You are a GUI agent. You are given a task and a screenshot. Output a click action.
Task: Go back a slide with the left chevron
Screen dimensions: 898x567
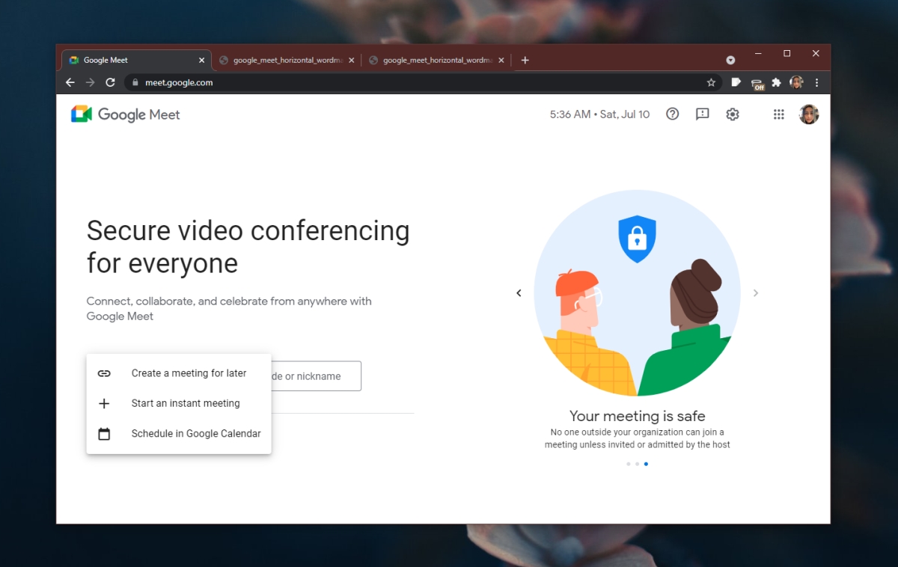519,292
